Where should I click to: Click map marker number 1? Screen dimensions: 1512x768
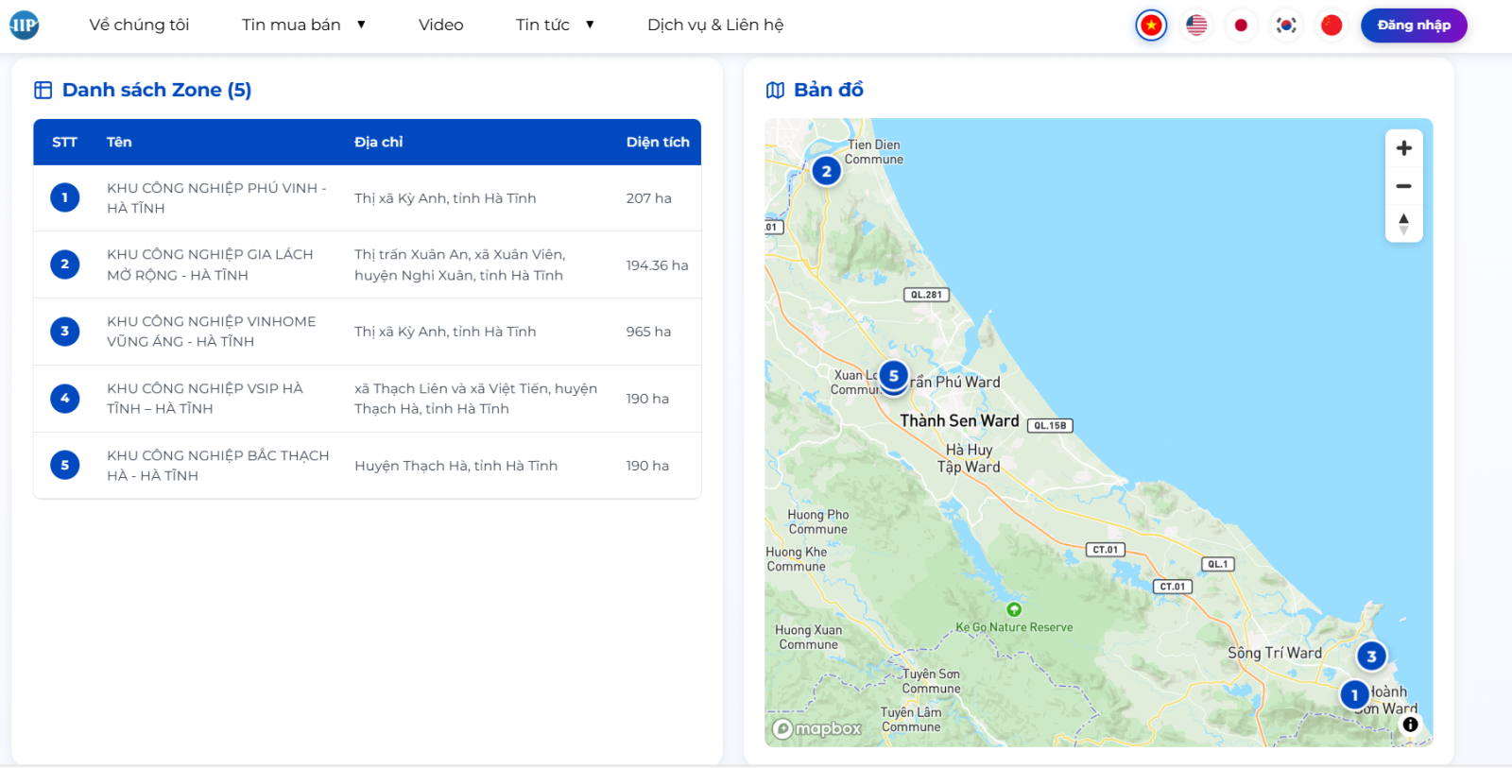1354,695
